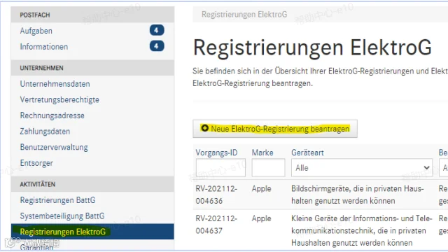448x252 pixels.
Task: Click the plus icon on the new registration button
Action: 204,128
